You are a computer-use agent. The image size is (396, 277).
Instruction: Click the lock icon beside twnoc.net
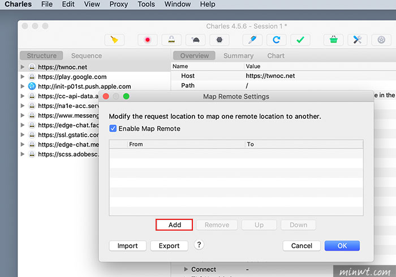tap(32, 67)
